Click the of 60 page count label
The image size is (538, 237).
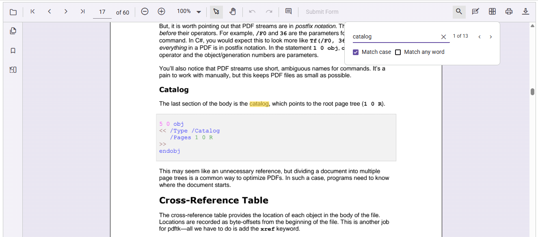123,13
